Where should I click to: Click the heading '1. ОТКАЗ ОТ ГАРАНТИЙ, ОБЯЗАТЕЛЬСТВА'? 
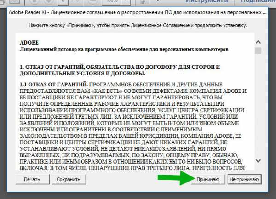pos(120,70)
